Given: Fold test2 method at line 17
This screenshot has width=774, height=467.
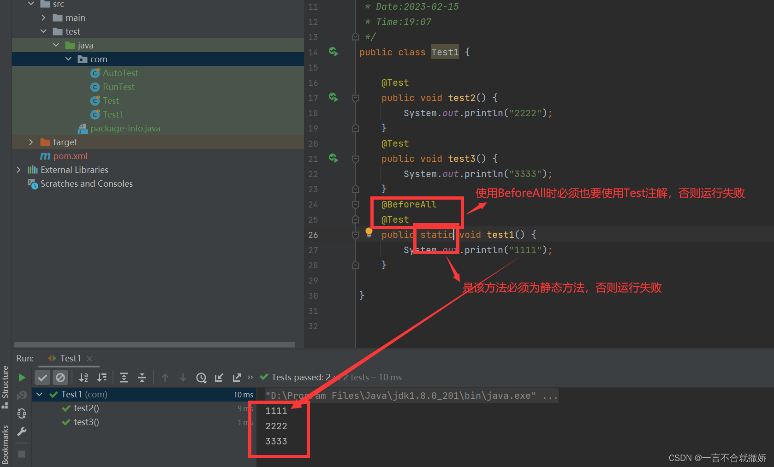Looking at the screenshot, I should (356, 98).
